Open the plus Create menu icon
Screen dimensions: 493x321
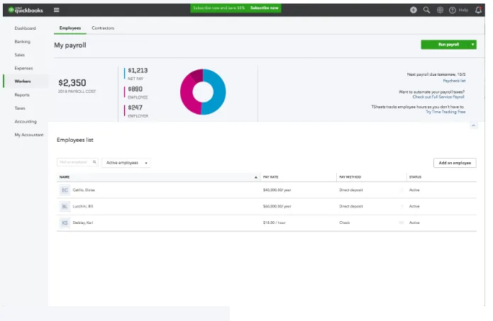414,10
